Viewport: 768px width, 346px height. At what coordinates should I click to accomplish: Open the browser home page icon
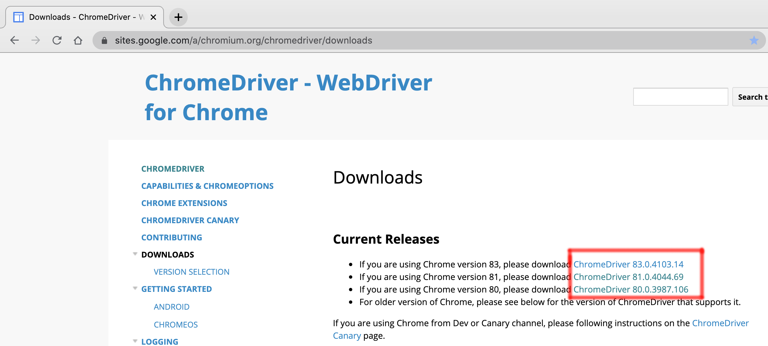click(78, 40)
